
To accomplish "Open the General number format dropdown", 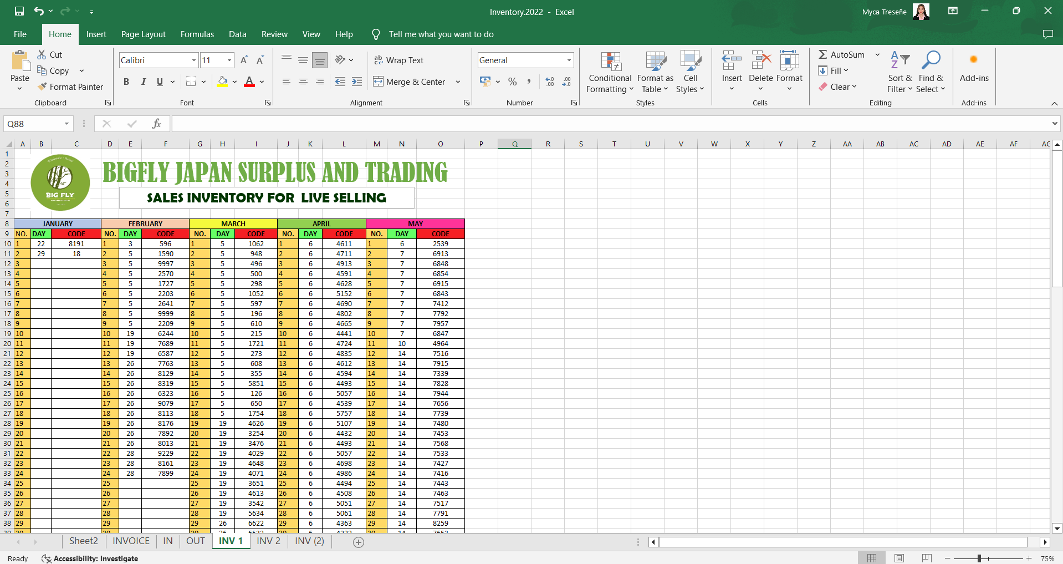I will [x=569, y=60].
